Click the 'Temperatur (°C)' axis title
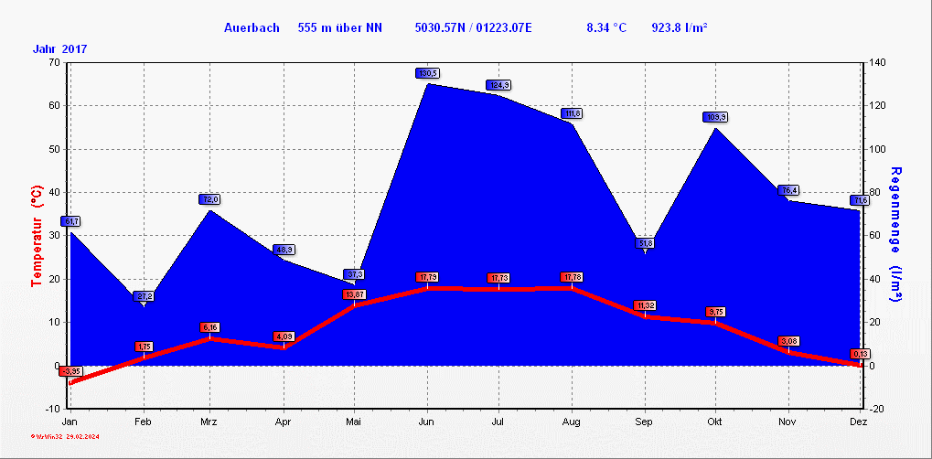The image size is (932, 459). [36, 237]
